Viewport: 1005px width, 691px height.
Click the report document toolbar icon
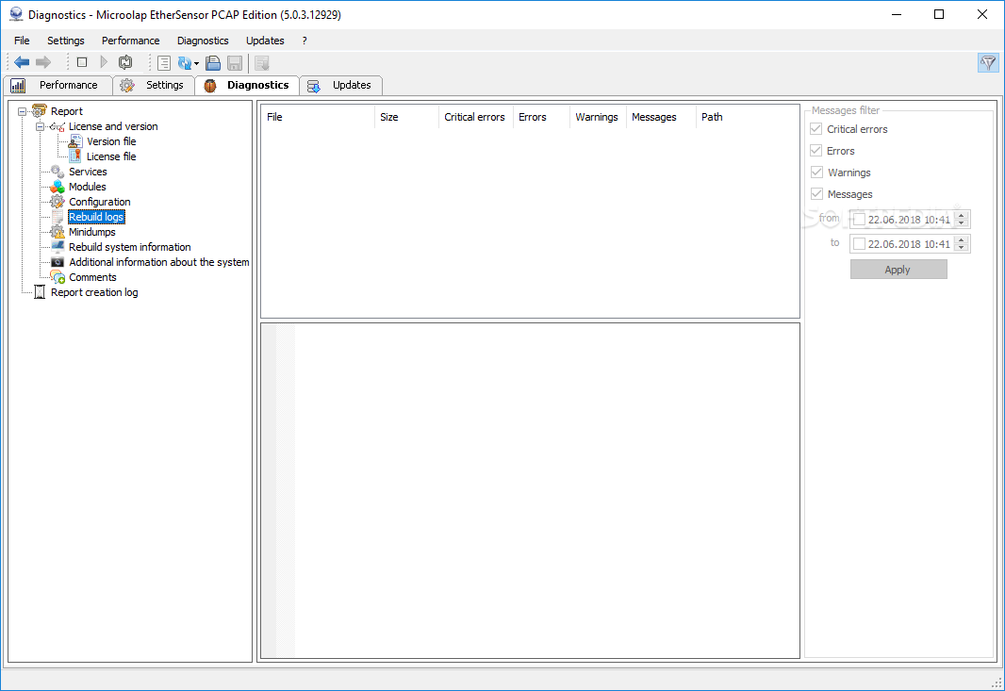[x=164, y=63]
